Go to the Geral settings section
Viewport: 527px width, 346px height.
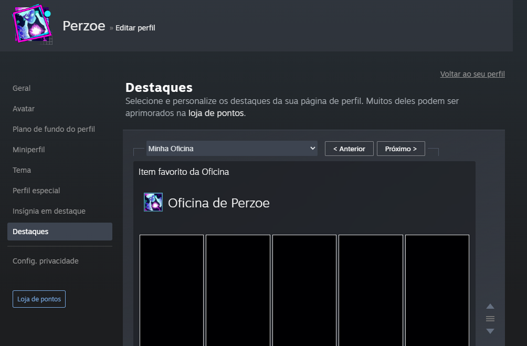[22, 88]
